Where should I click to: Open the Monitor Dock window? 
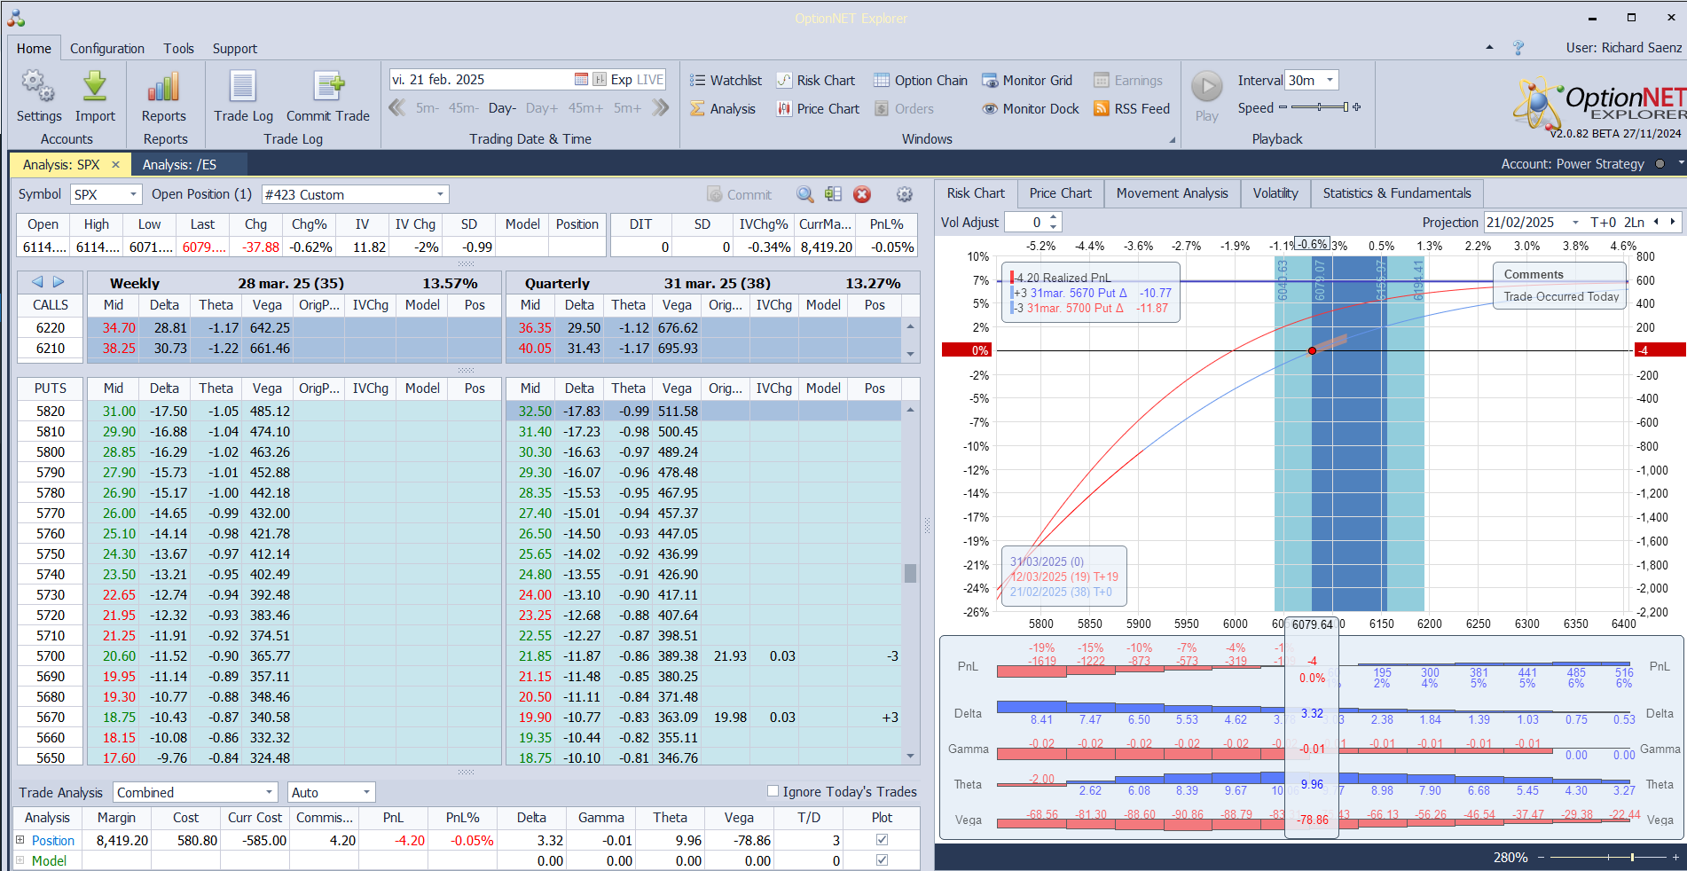pyautogui.click(x=1031, y=109)
